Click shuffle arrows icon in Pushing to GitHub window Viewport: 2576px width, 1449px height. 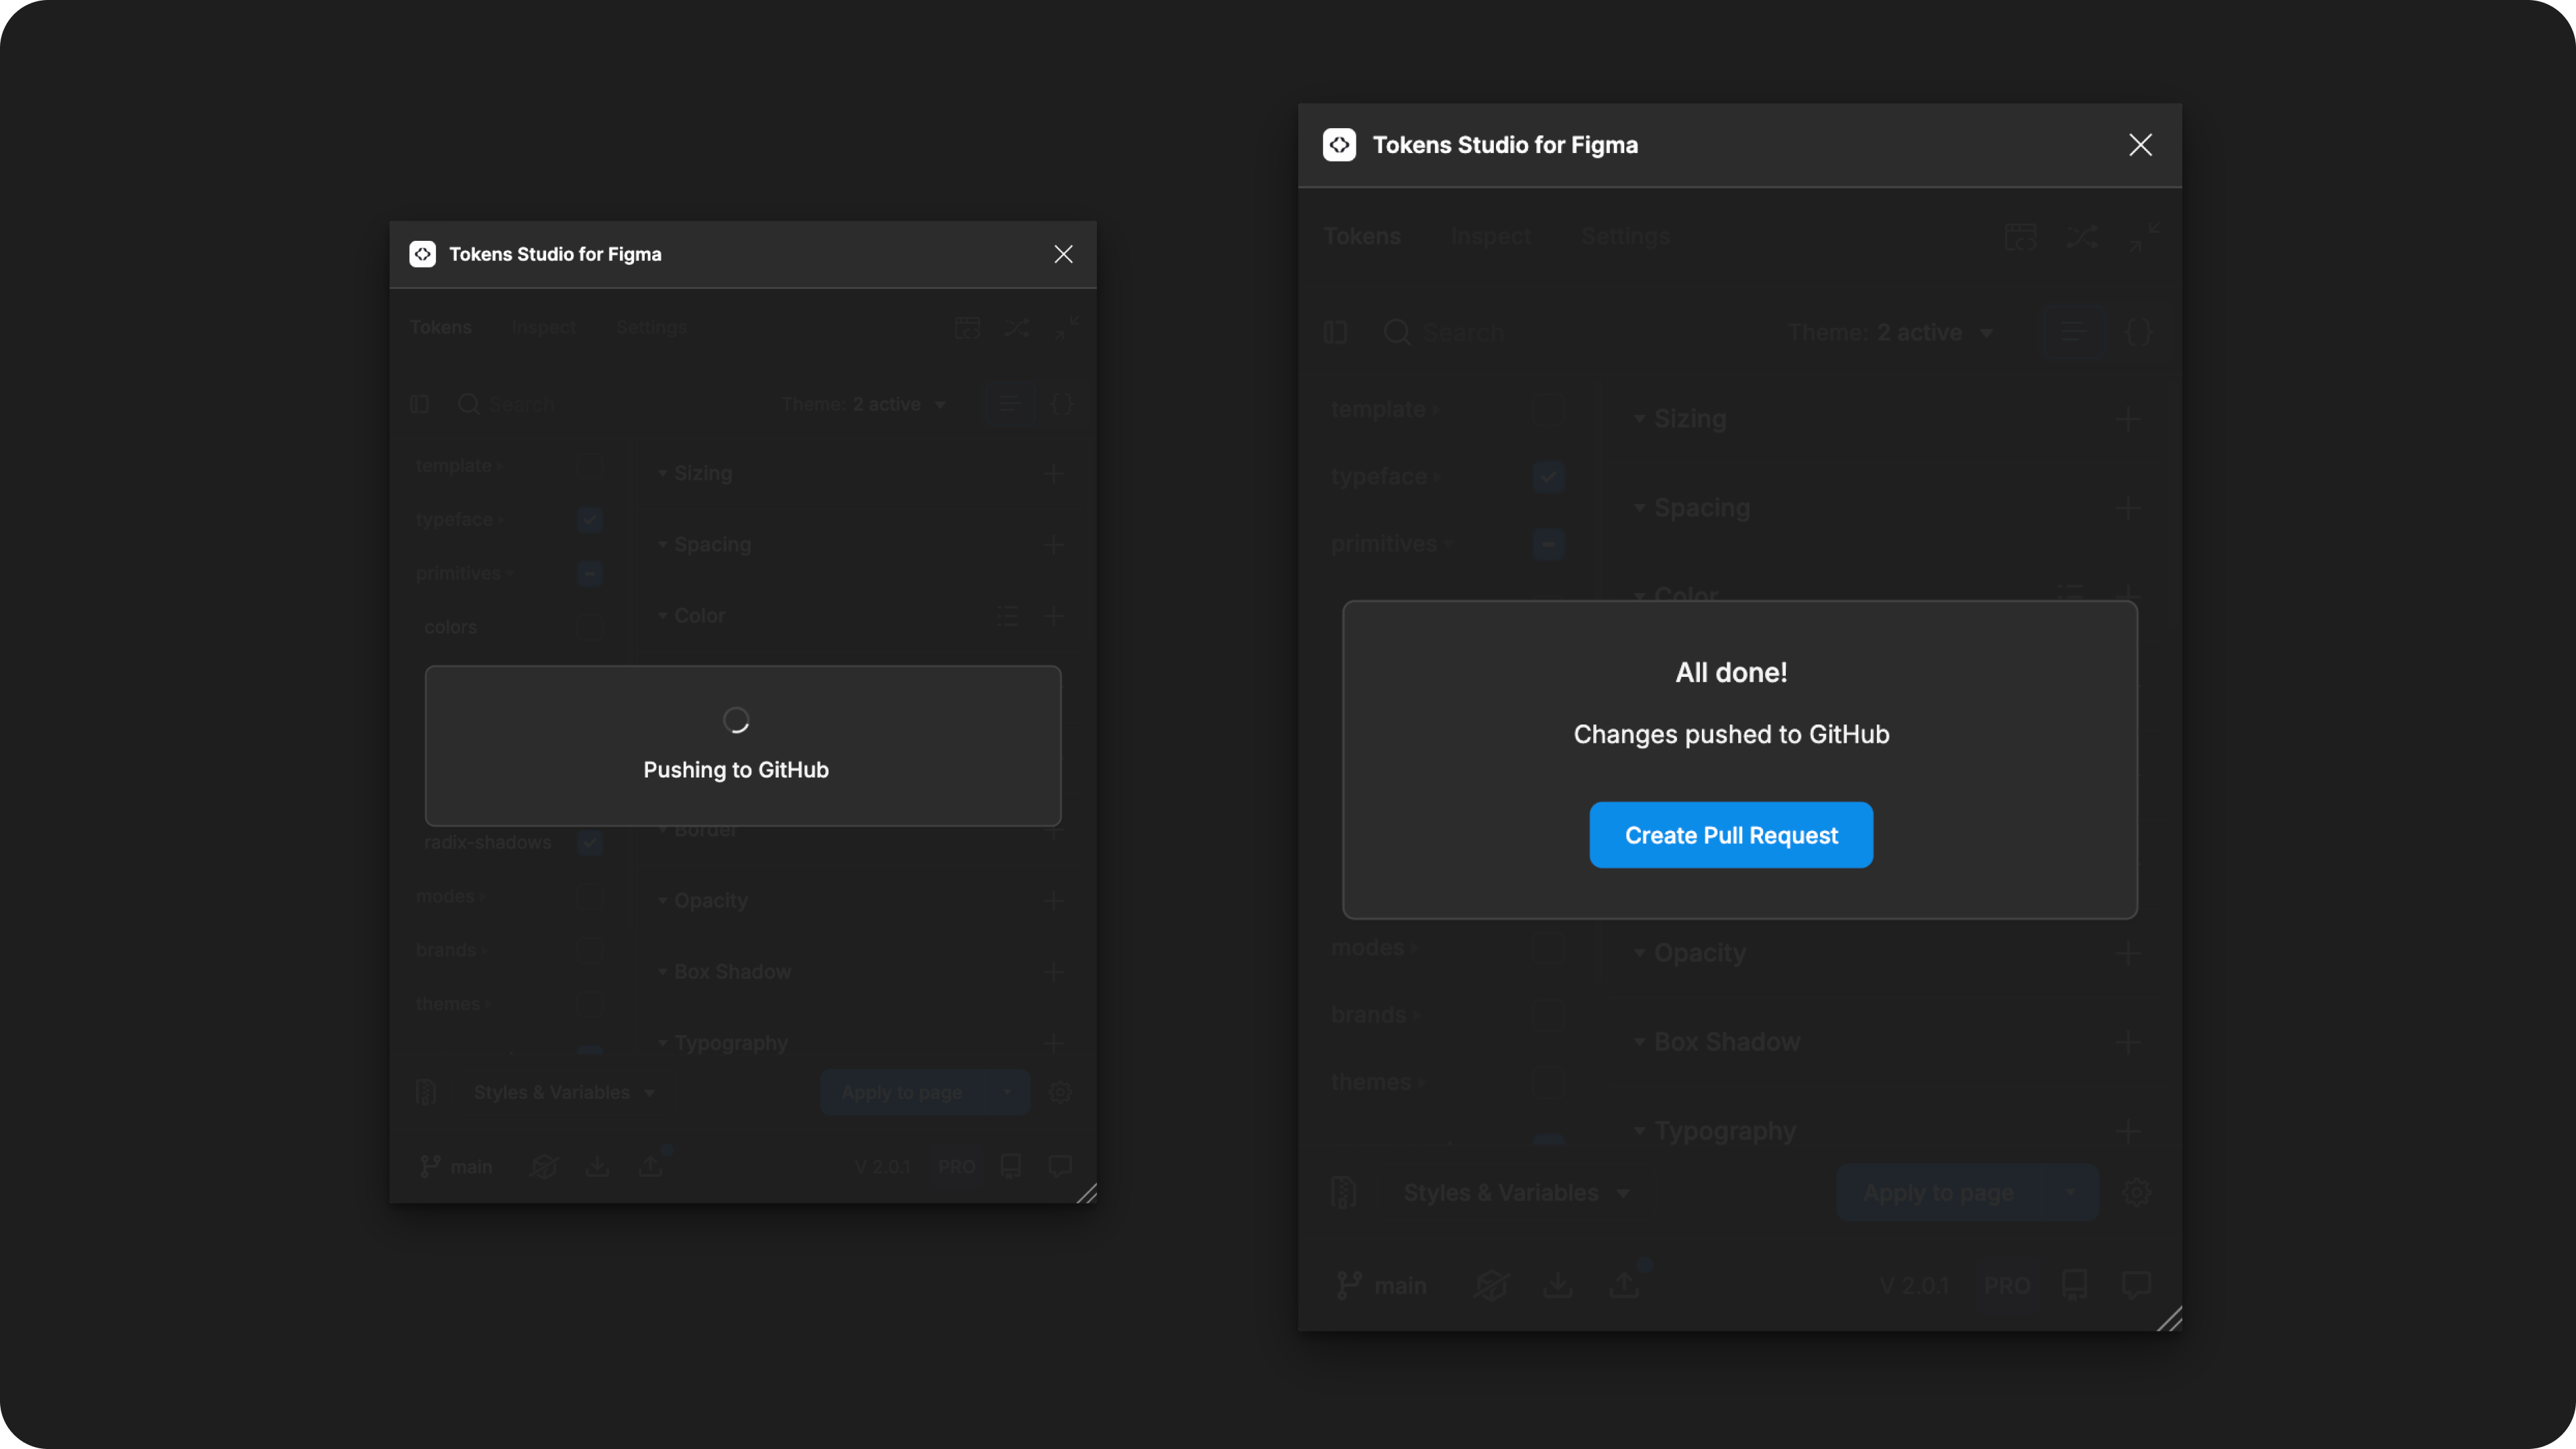(1016, 327)
